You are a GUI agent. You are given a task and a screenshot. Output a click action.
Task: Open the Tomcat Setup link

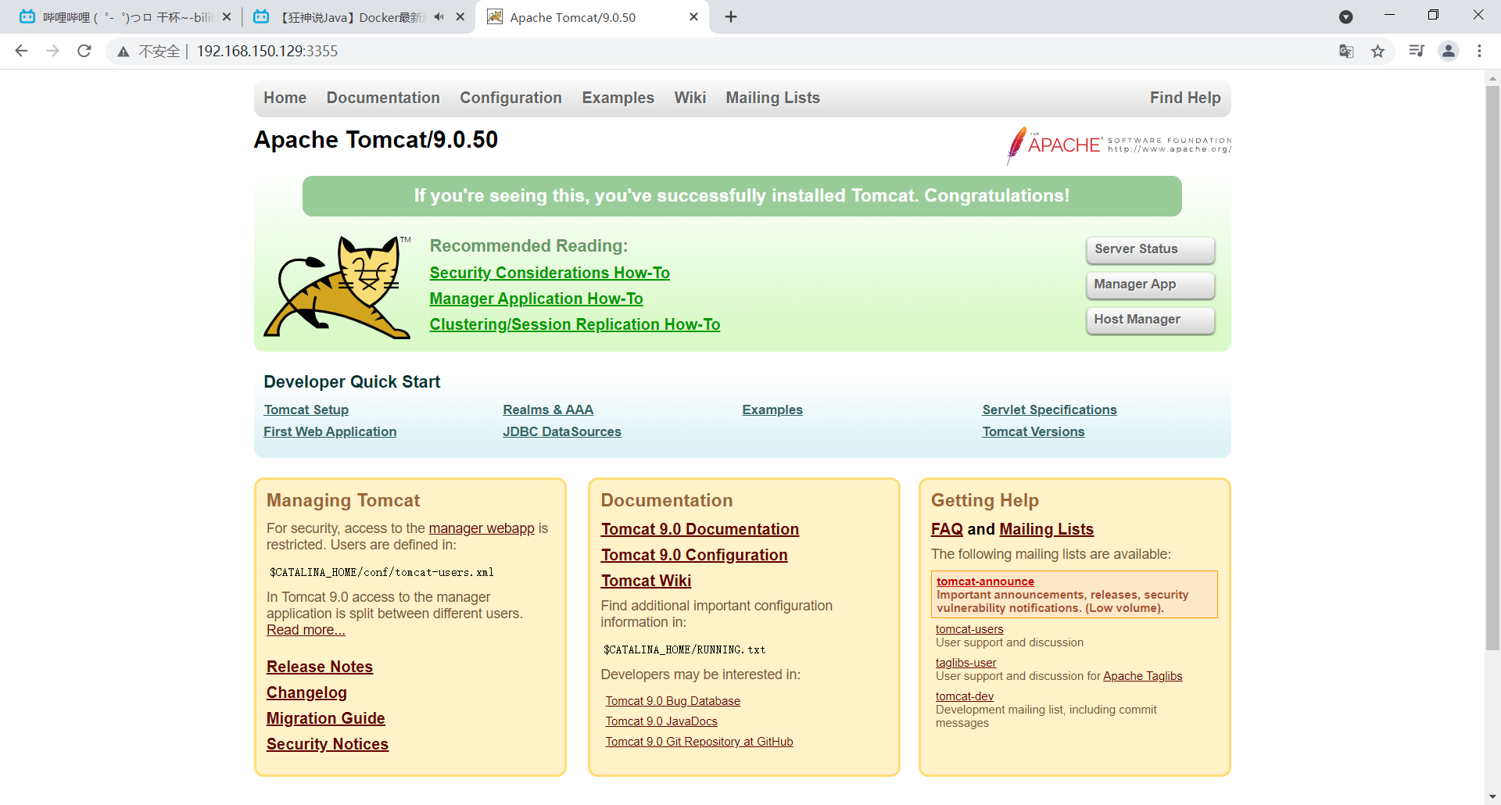(306, 410)
